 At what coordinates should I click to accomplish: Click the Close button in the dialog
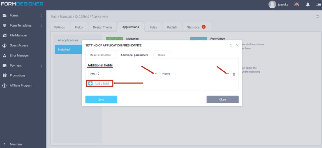click(223, 100)
